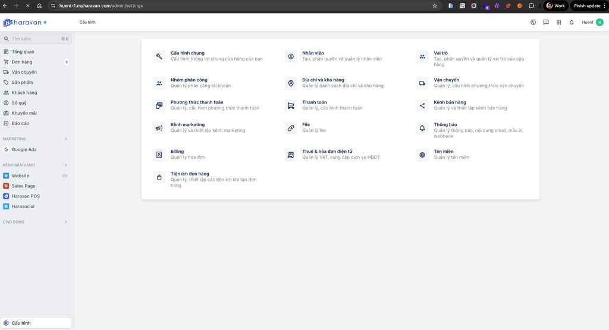Viewport: 609px width, 330px height.
Task: Open Đơn hàng in the sidebar
Action: click(x=22, y=62)
